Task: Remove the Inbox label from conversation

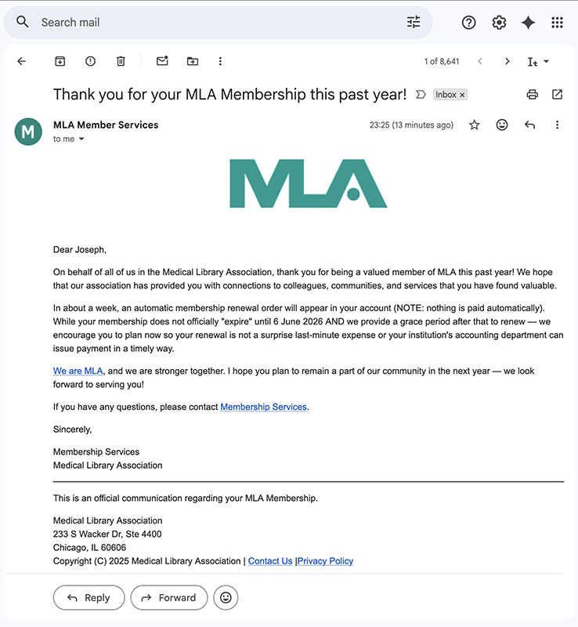Action: pyautogui.click(x=462, y=95)
